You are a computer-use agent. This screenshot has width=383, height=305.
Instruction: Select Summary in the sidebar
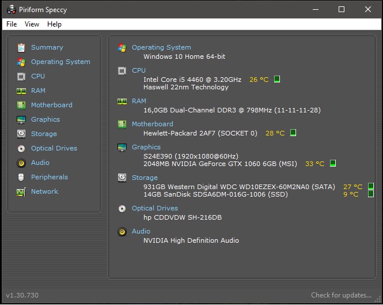(47, 47)
